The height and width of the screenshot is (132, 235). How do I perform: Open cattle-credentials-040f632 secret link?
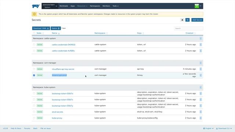[64, 45]
